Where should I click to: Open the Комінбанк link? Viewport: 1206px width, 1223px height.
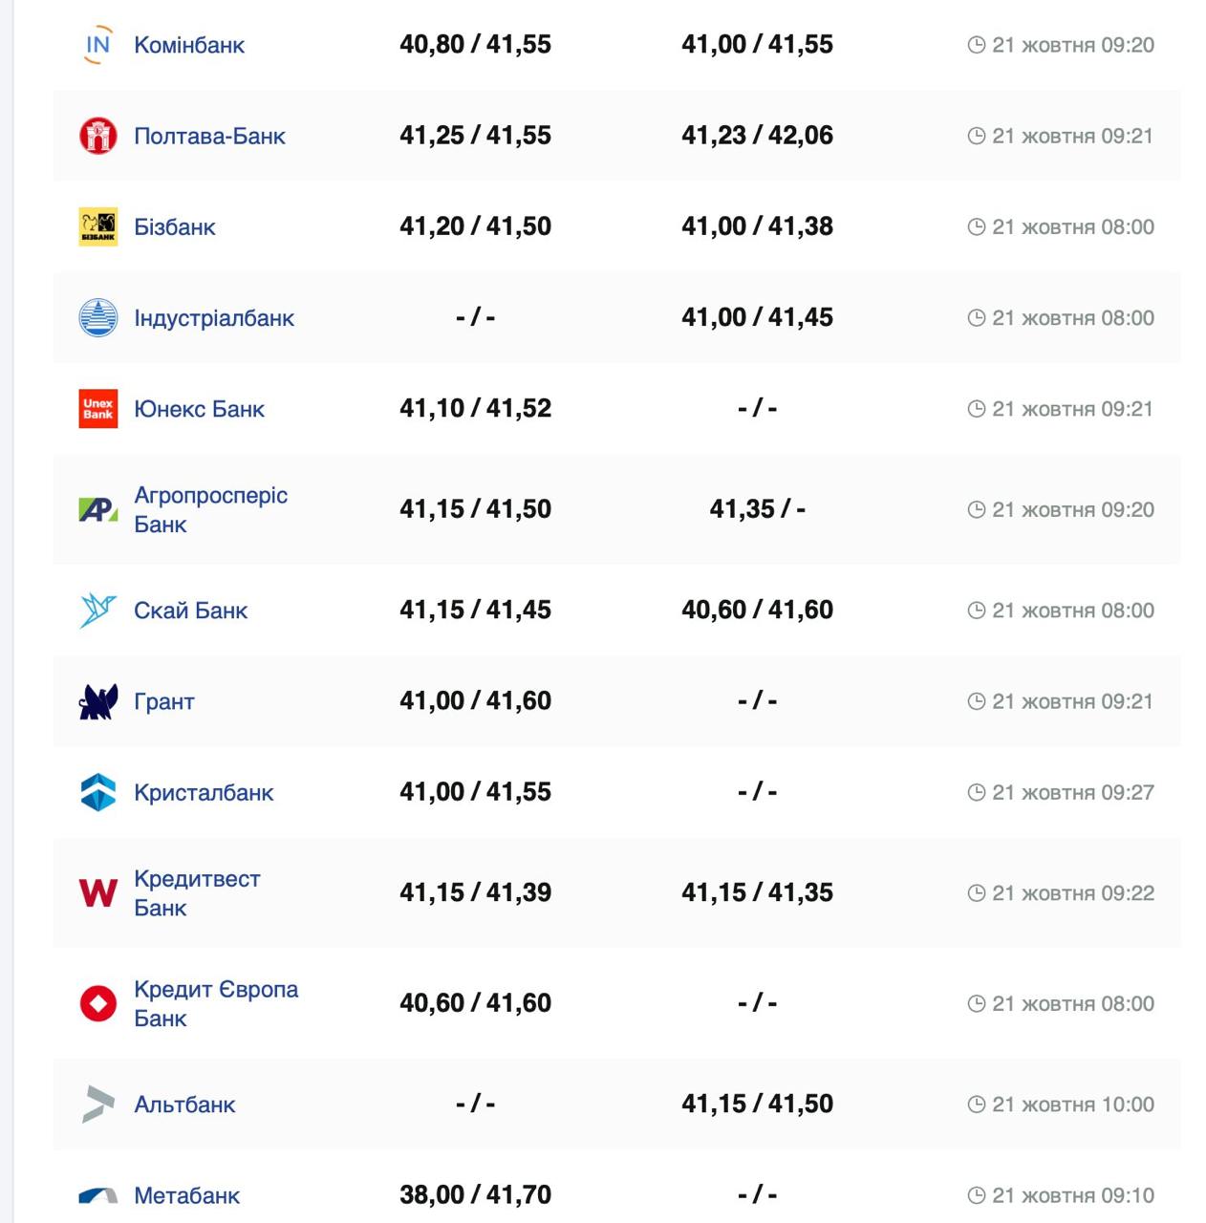[189, 45]
